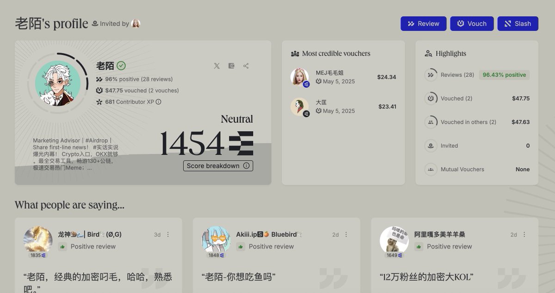Open review titled 老陌-你想吃鱼吗
Image resolution: width=555 pixels, height=293 pixels.
tap(239, 277)
